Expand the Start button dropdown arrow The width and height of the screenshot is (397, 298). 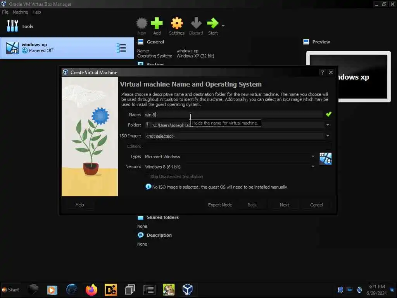point(223,26)
